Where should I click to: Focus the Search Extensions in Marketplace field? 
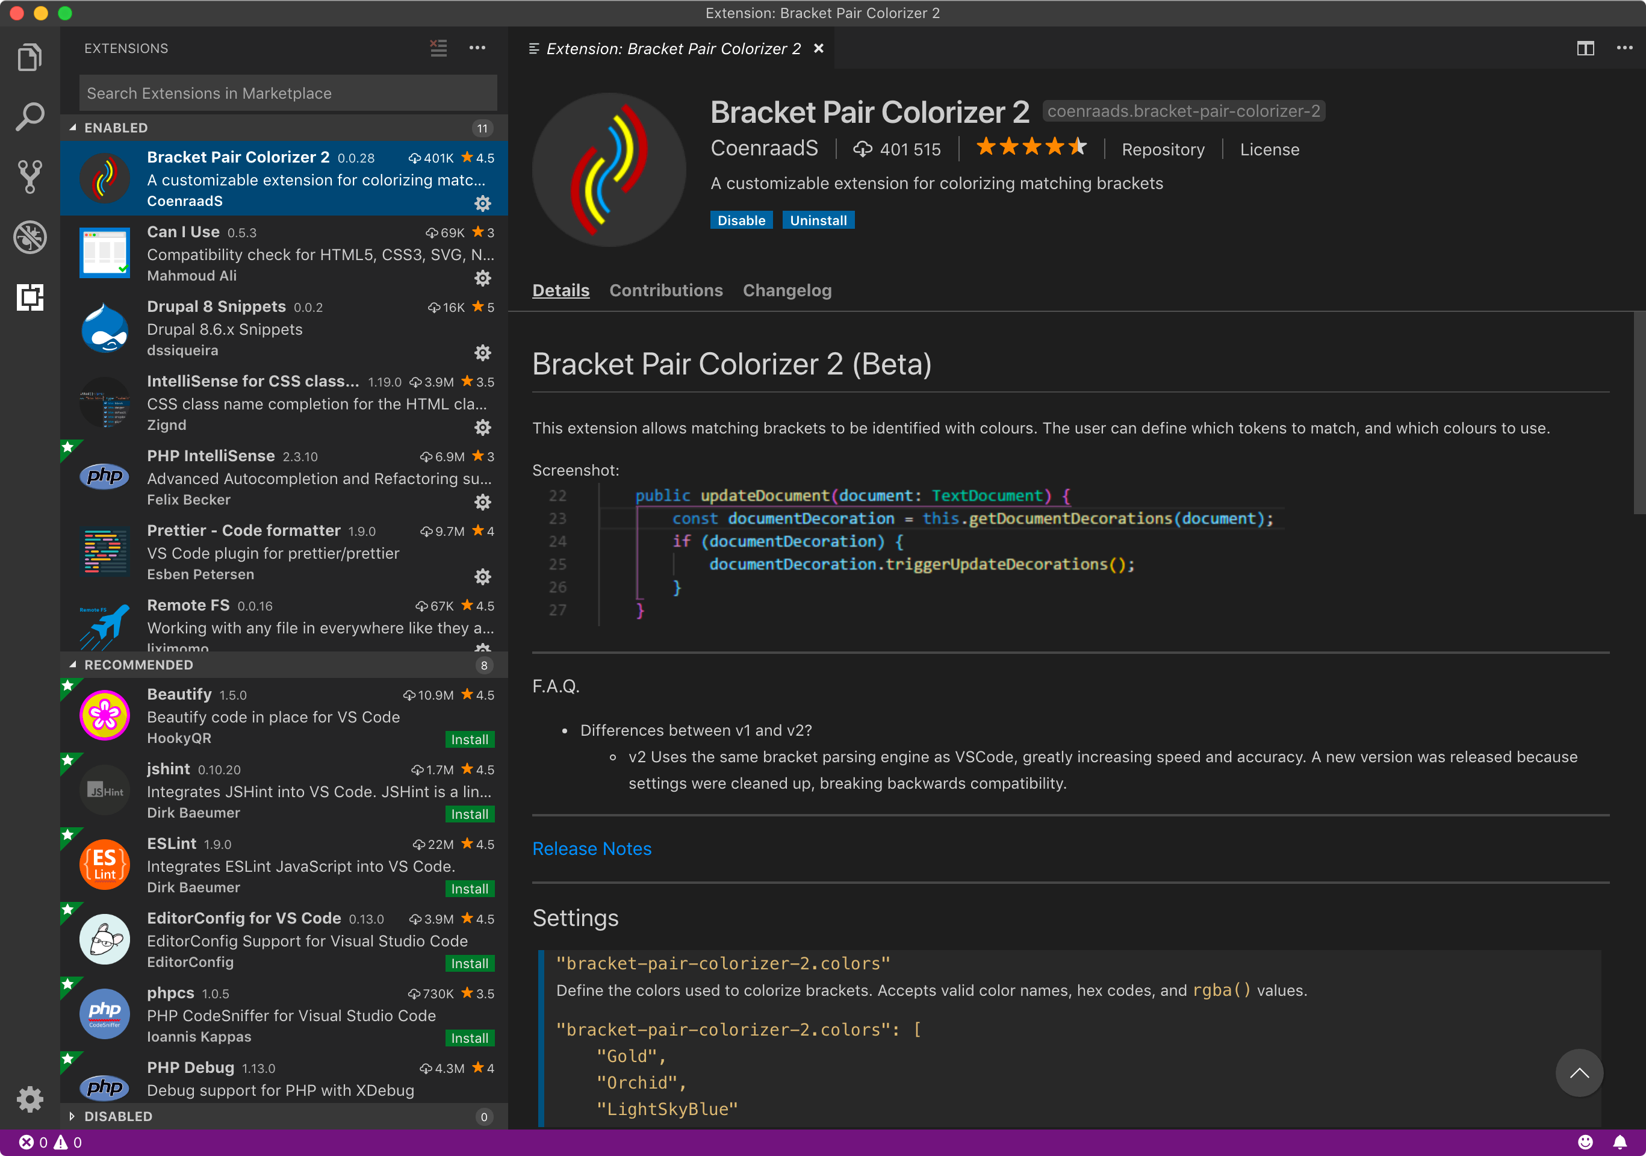click(288, 93)
